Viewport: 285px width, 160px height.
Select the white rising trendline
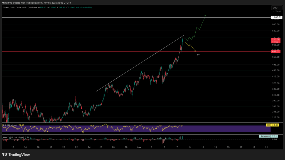click(139, 64)
